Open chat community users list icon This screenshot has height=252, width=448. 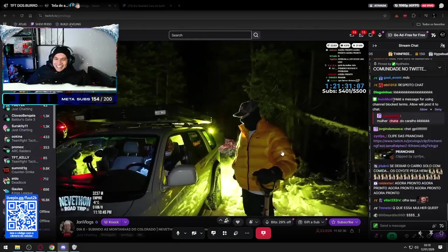(x=442, y=45)
